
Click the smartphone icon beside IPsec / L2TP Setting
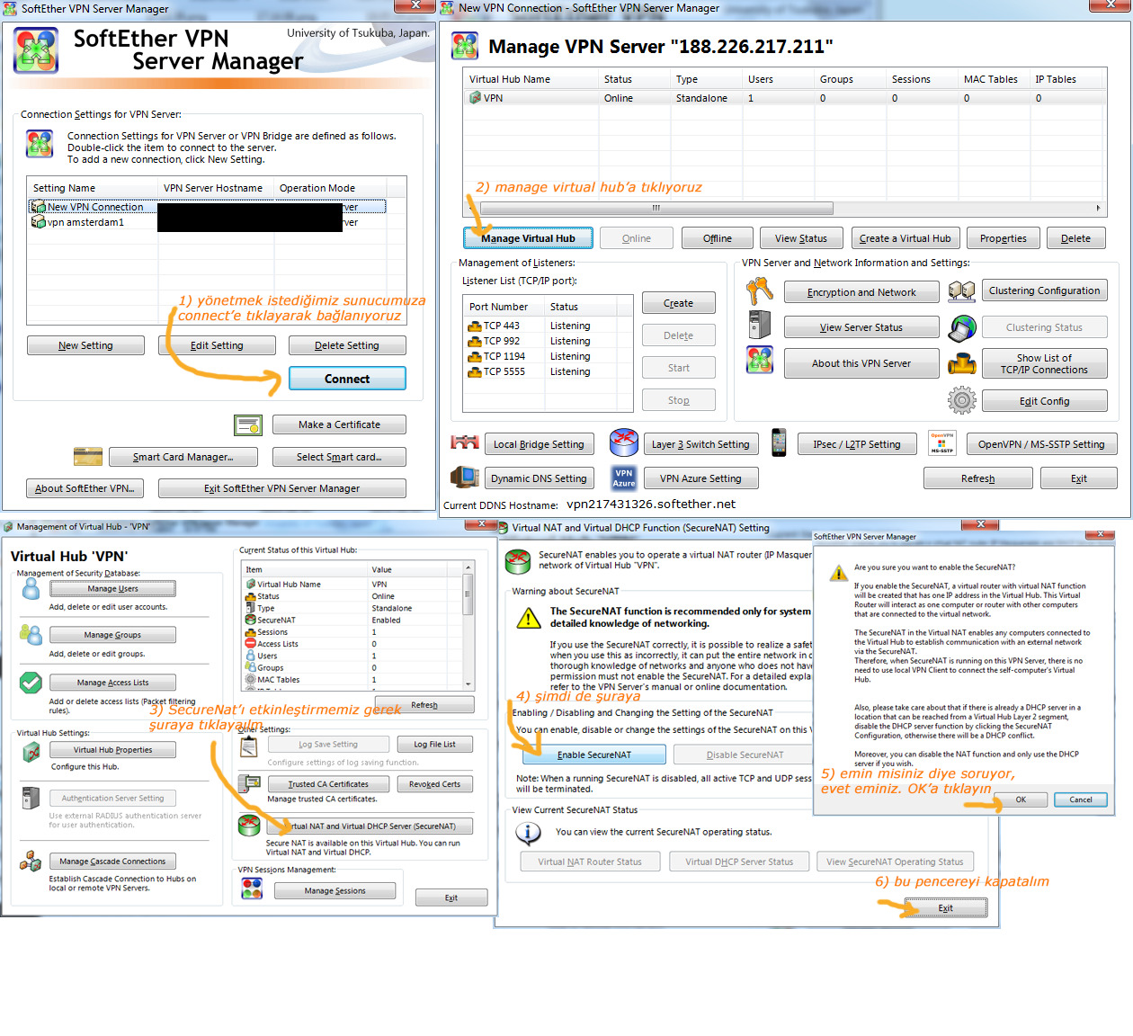[779, 442]
